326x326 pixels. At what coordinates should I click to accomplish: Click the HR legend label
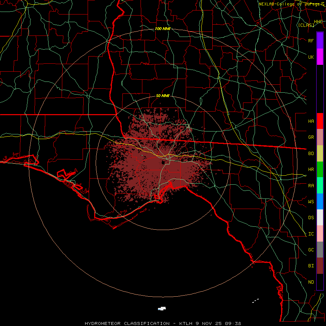tap(311, 170)
